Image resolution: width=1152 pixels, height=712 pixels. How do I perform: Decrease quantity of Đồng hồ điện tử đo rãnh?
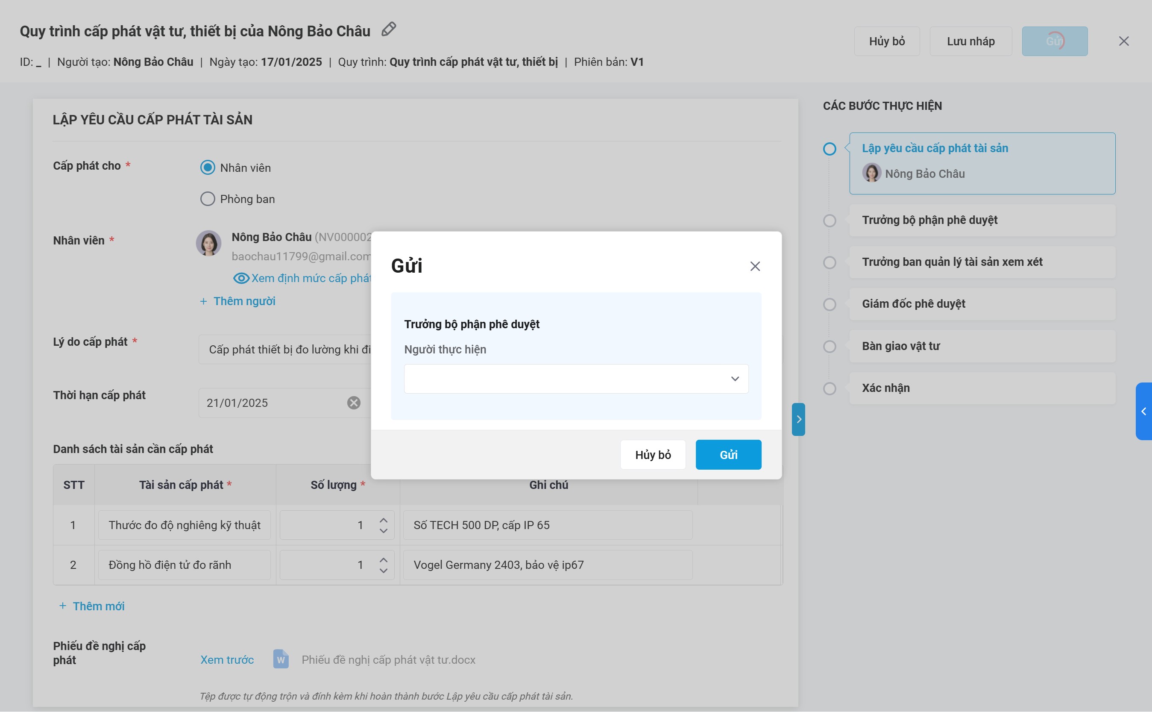[384, 570]
